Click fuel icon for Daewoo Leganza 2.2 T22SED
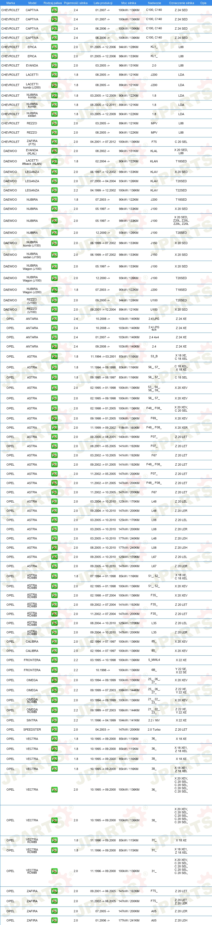Screen dimensions: 212x925 54,191
